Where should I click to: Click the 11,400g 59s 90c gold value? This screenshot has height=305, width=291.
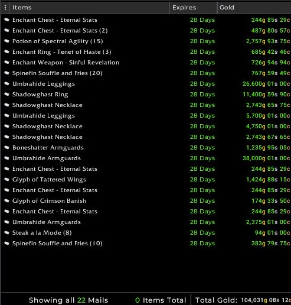[266, 95]
